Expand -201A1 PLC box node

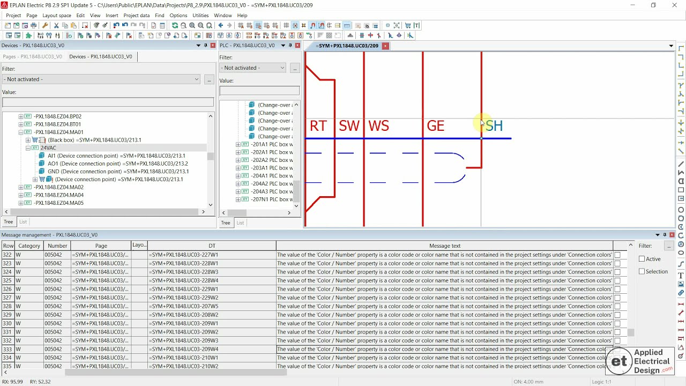pyautogui.click(x=238, y=144)
